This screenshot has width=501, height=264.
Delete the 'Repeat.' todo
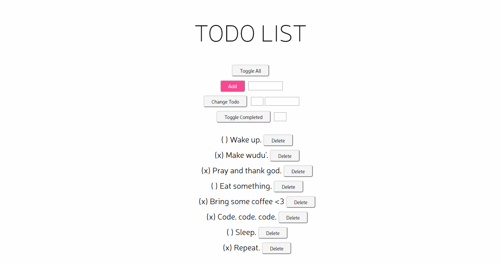pos(276,248)
